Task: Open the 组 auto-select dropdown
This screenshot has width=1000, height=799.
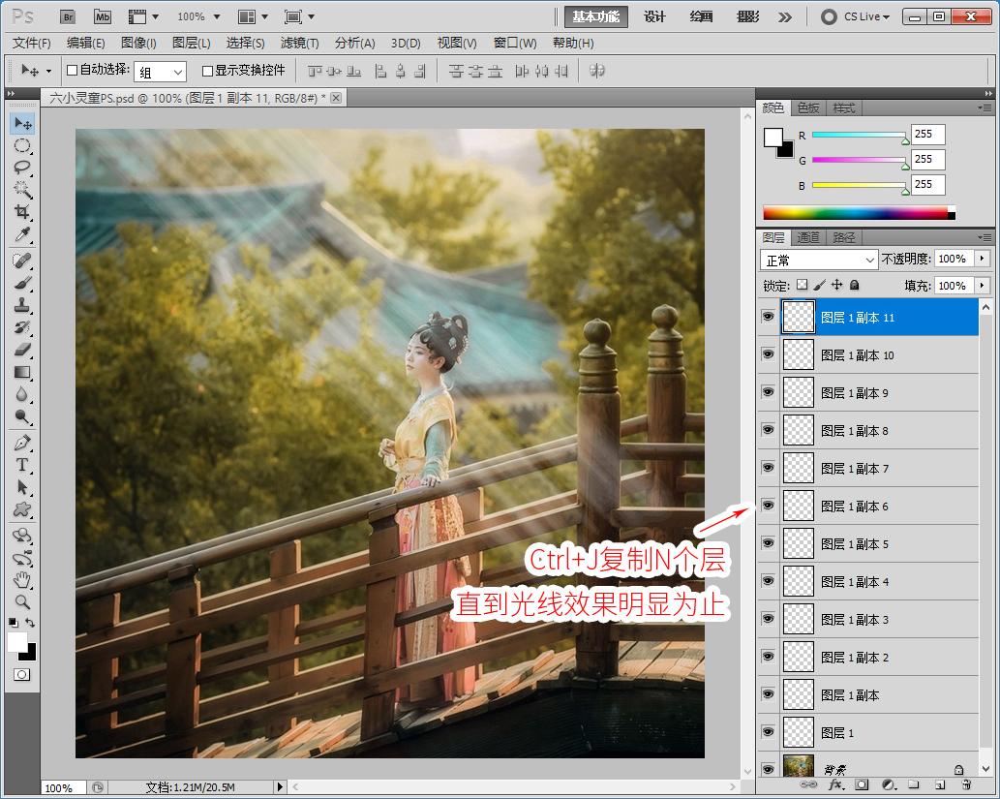Action: [x=160, y=72]
